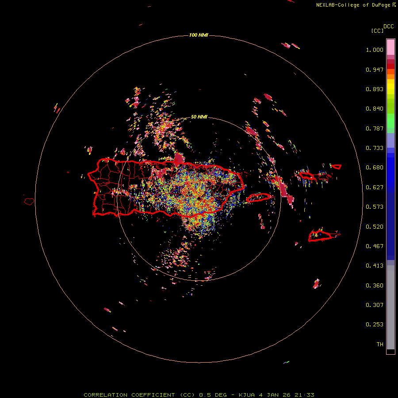Click the 0.947 scale value
The image size is (398, 398).
[375, 69]
